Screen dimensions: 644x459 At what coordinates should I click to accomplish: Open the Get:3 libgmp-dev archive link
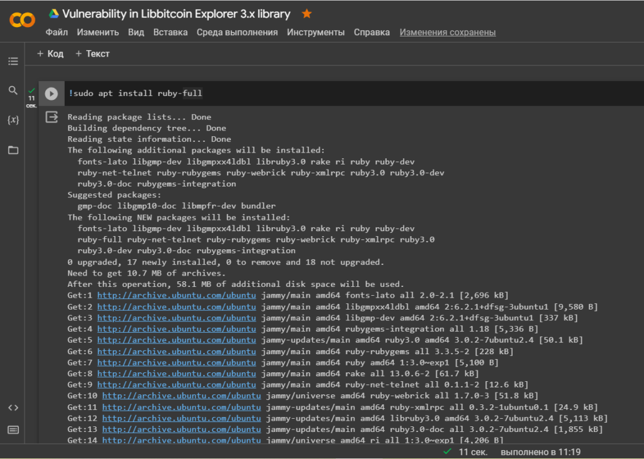[177, 318]
